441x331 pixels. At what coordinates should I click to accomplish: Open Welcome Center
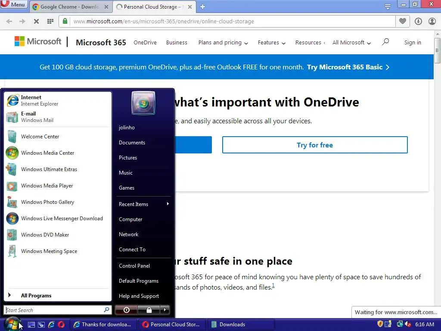pyautogui.click(x=57, y=137)
